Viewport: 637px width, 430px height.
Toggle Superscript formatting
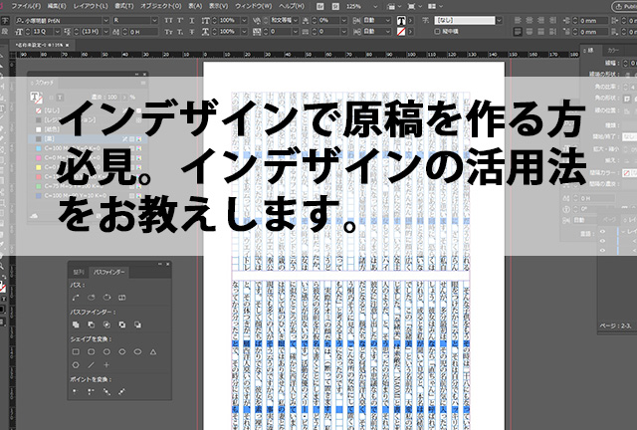click(180, 20)
